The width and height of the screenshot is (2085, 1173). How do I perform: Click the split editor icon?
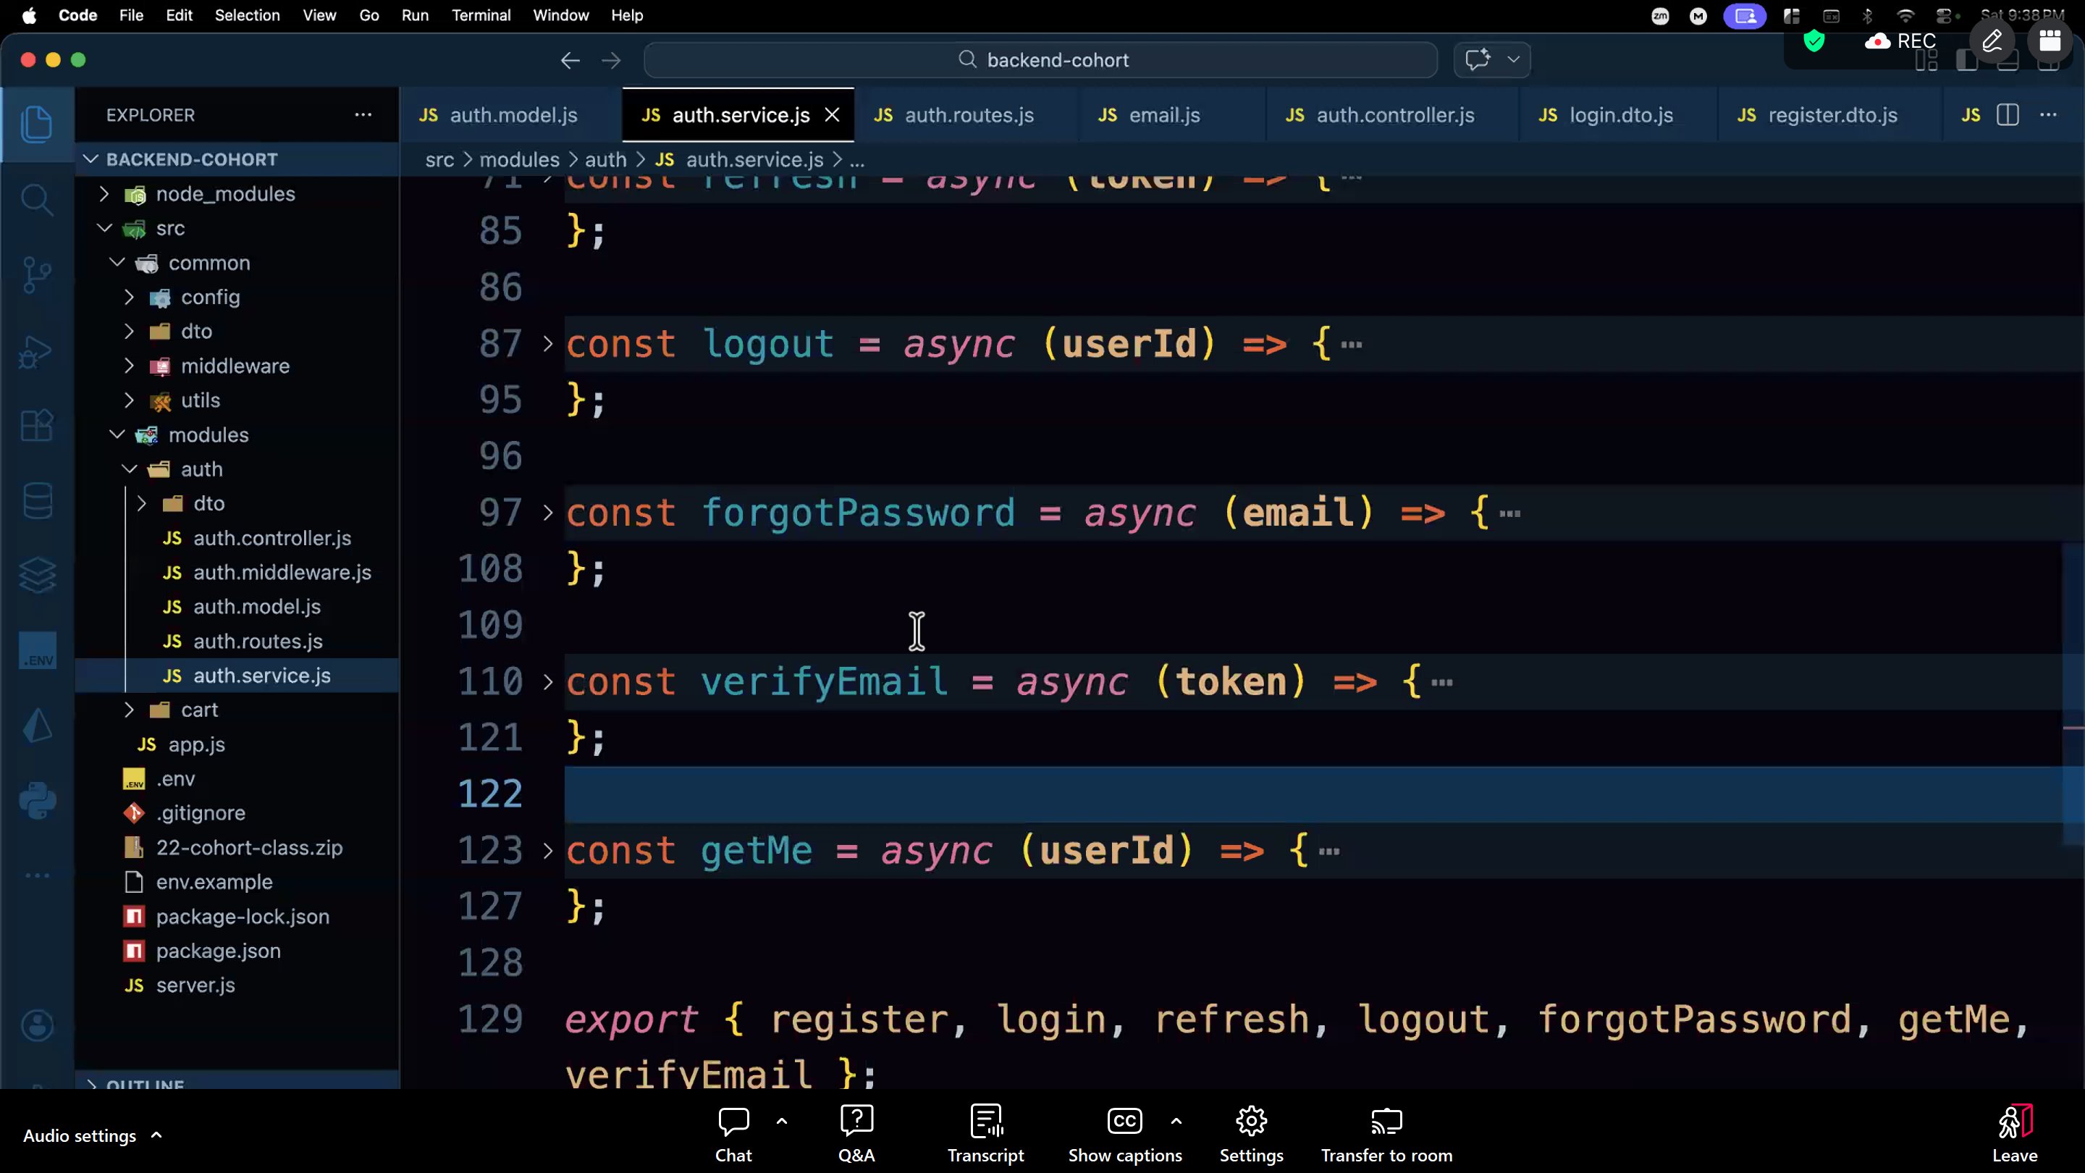coord(2008,115)
